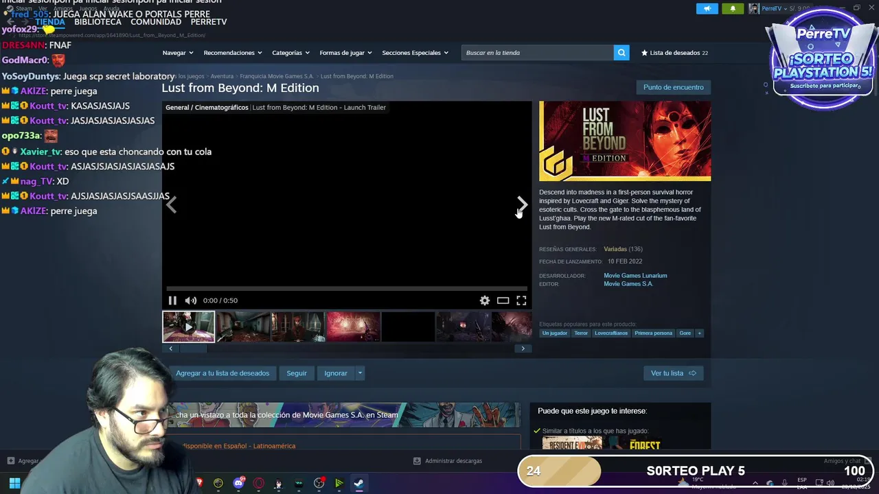879x494 pixels.
Task: Open Movie Games S.A. collection banner
Action: pos(341,415)
